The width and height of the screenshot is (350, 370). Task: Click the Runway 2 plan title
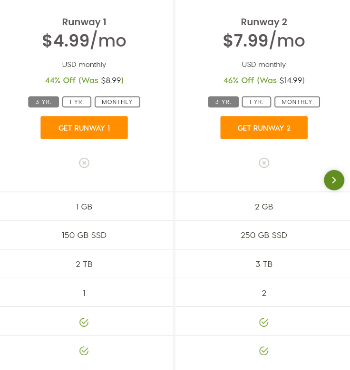[264, 22]
